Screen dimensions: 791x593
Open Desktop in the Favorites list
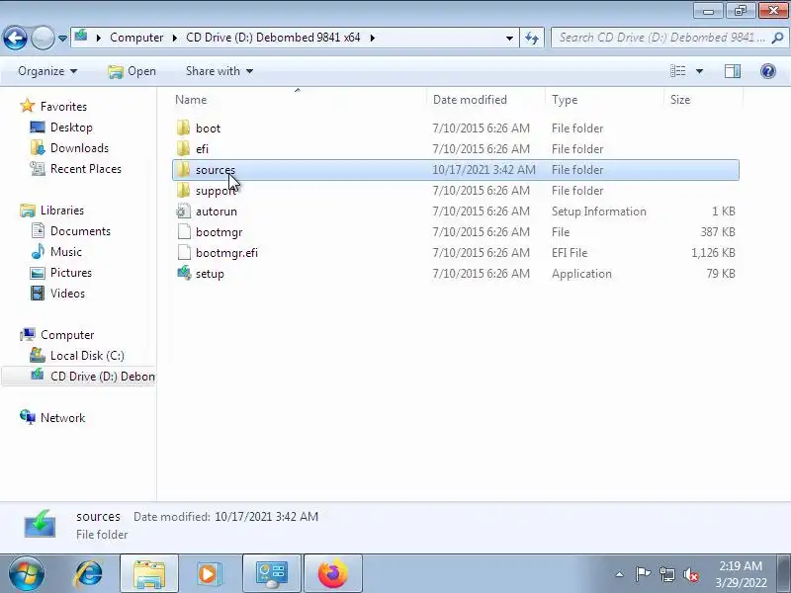point(71,127)
